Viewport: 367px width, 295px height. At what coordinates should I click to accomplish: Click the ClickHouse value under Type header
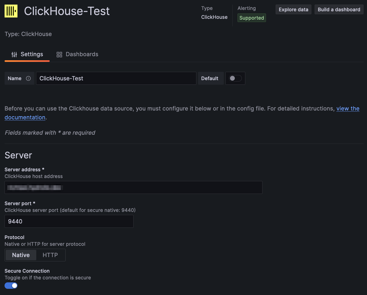tap(214, 17)
